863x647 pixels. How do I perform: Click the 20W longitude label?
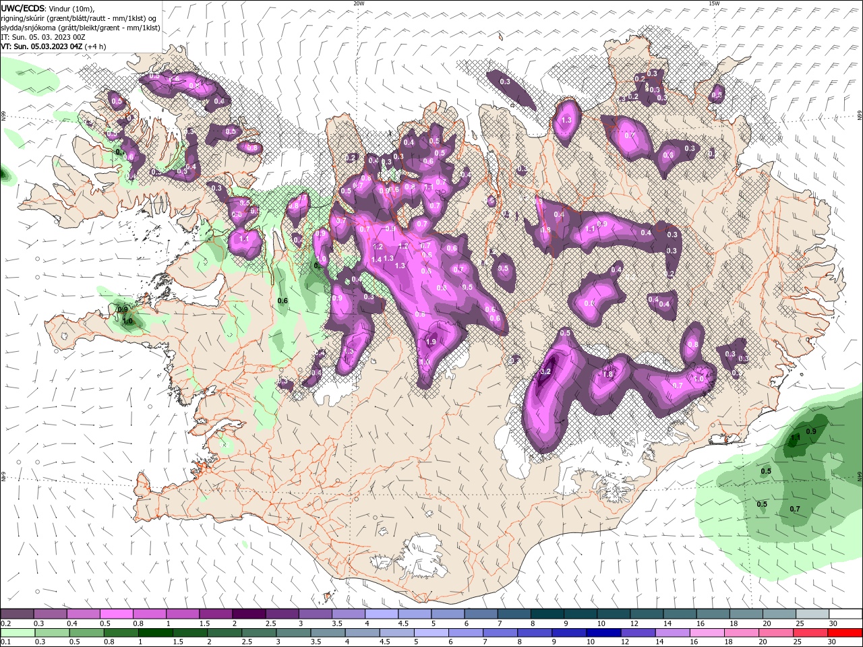pyautogui.click(x=359, y=3)
